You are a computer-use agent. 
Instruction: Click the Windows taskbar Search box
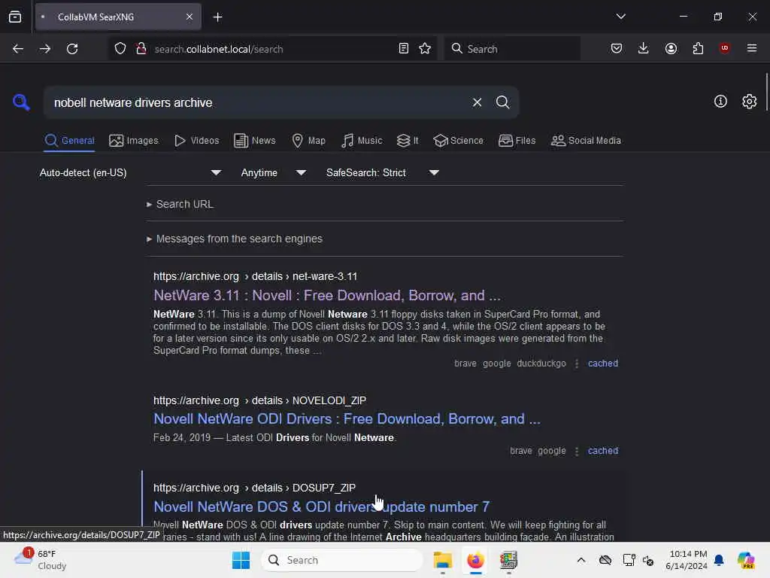point(342,560)
